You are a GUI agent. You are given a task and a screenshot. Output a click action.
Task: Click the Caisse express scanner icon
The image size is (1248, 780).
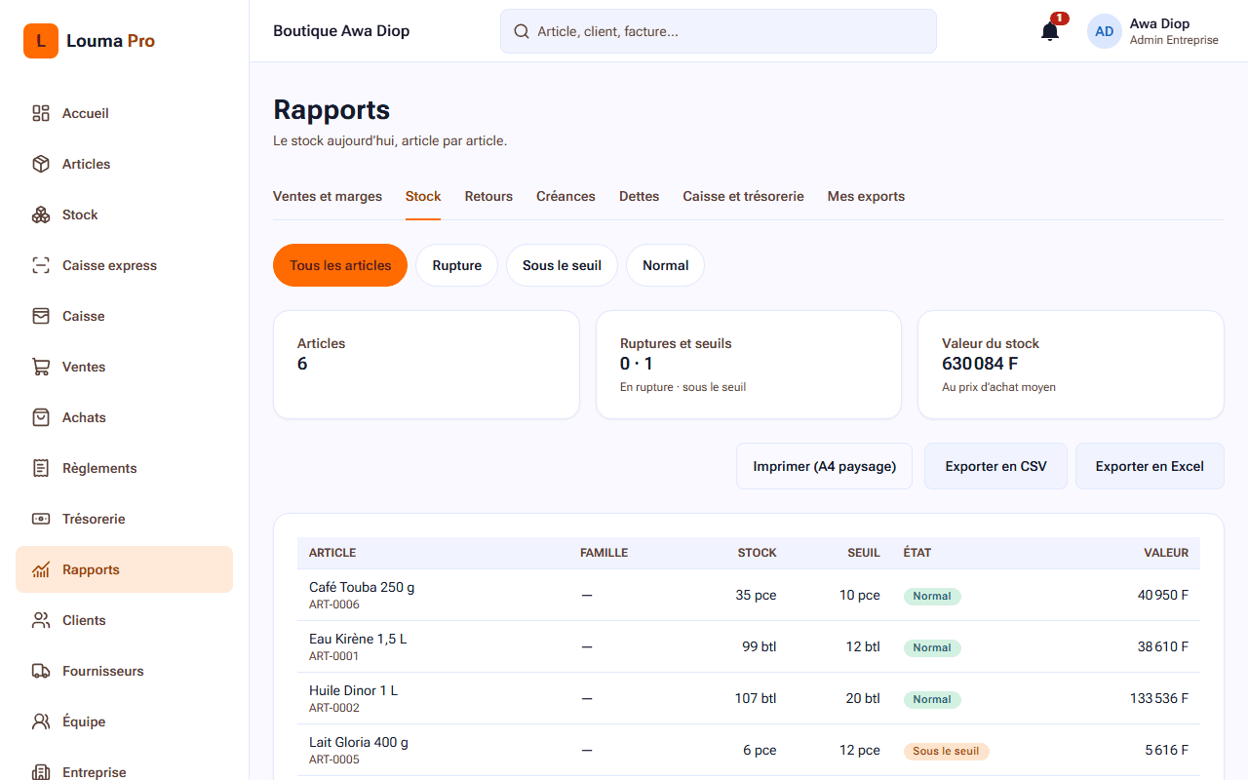point(41,265)
